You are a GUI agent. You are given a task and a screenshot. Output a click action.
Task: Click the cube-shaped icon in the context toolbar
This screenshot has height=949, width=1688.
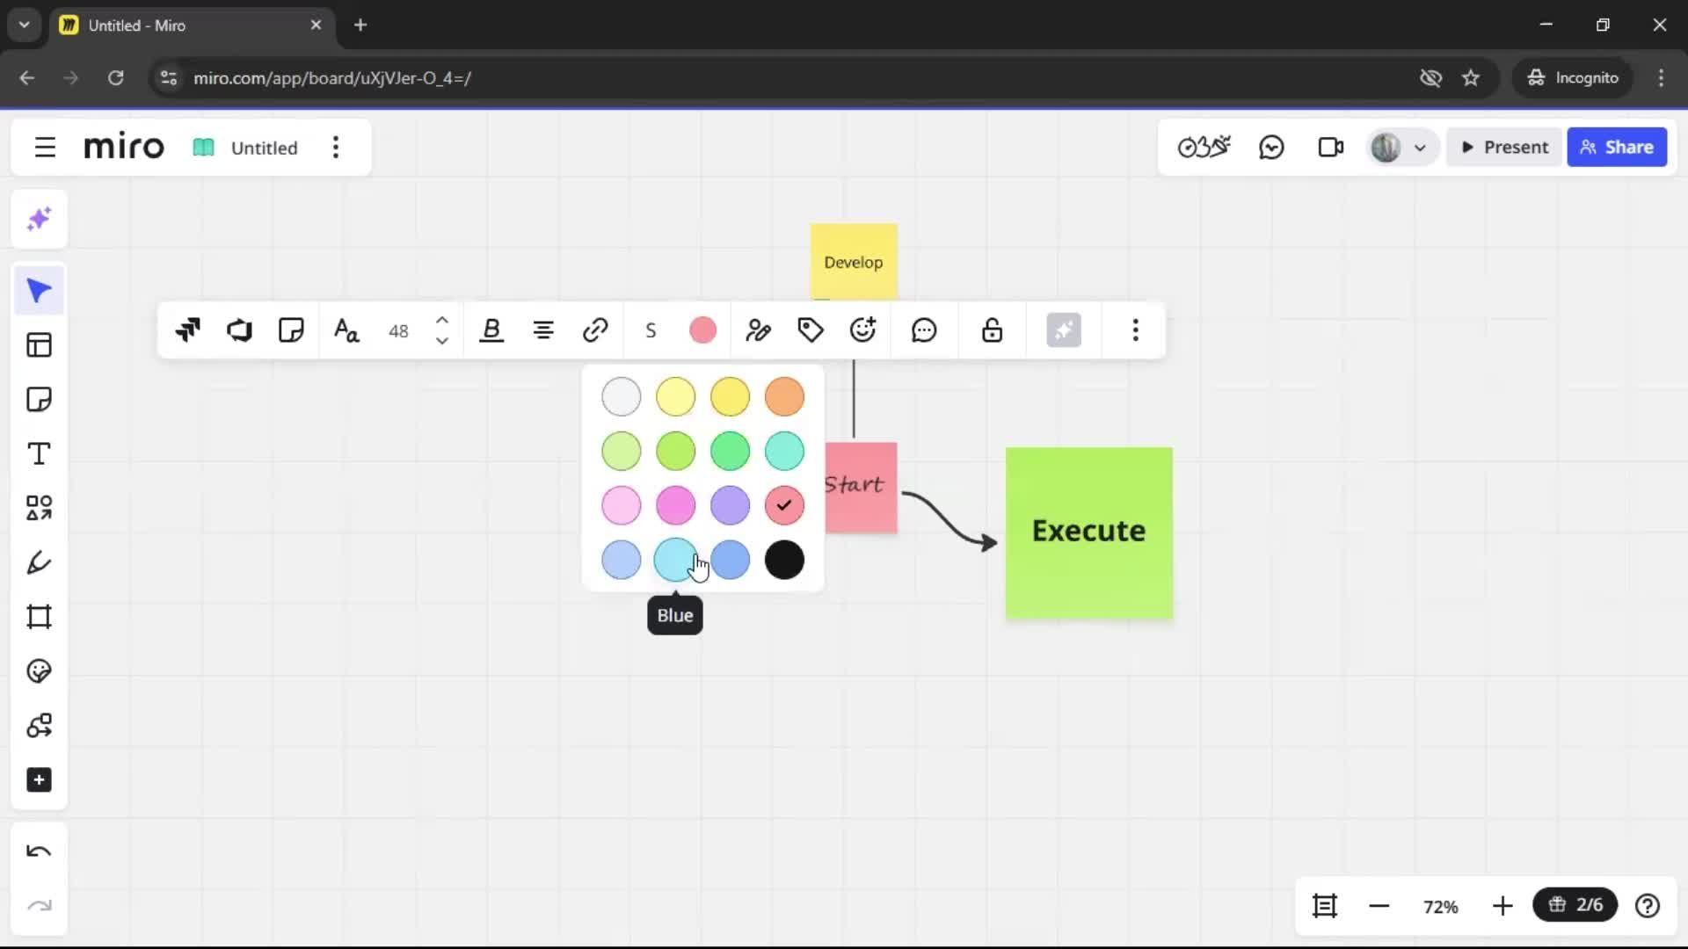239,330
